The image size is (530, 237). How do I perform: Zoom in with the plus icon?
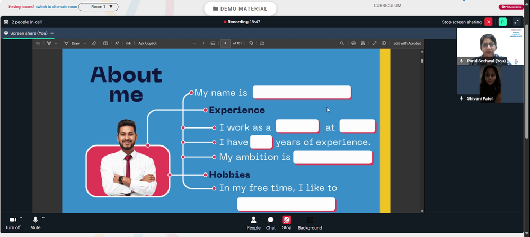204,43
